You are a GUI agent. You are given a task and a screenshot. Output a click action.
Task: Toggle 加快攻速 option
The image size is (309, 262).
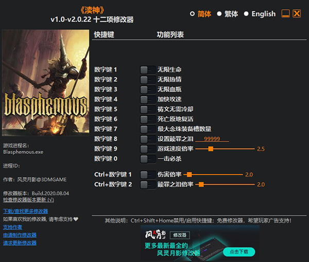tap(148, 99)
